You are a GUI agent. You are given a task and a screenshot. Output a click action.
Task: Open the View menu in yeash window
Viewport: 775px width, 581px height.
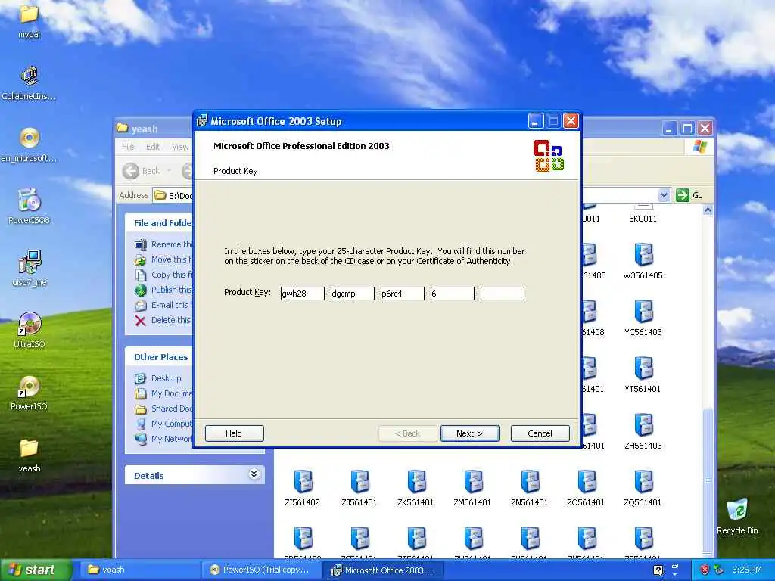click(x=180, y=147)
